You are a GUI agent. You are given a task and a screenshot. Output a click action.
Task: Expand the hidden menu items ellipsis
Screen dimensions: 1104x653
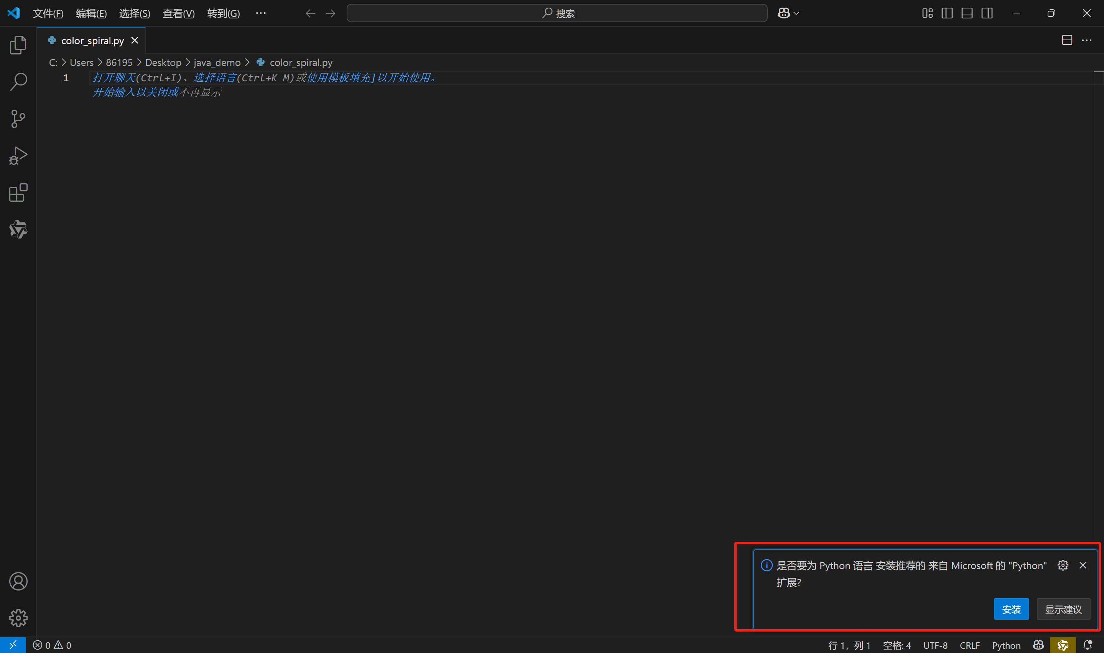point(260,13)
